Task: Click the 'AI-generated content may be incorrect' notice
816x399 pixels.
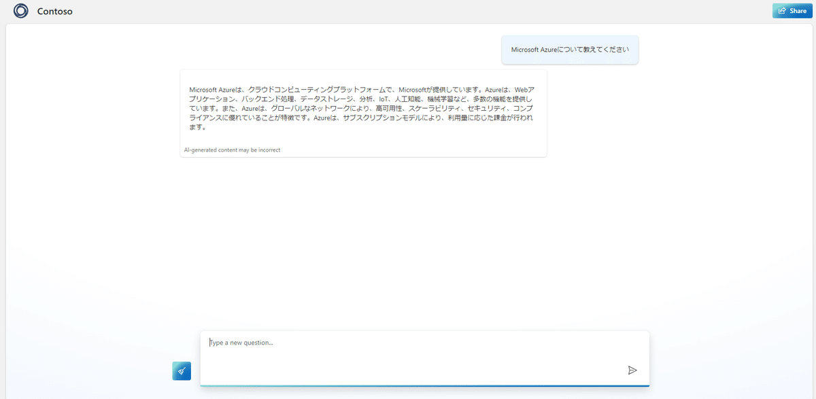Action: [x=232, y=150]
